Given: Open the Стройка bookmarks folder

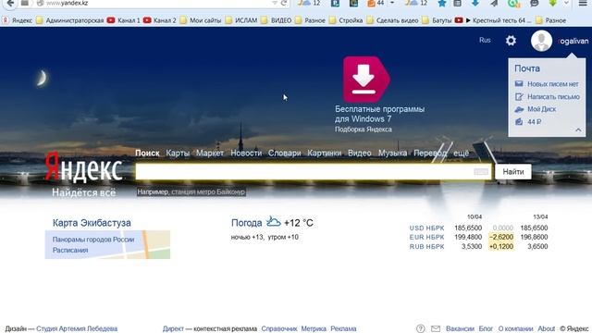Looking at the screenshot, I should [x=346, y=20].
